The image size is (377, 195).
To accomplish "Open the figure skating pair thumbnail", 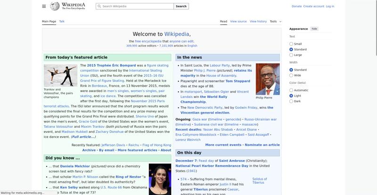I will (x=60, y=75).
